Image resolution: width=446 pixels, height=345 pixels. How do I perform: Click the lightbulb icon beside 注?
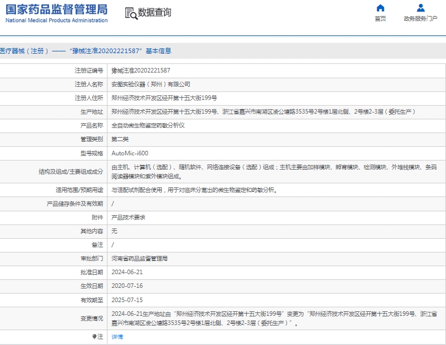pyautogui.click(x=94, y=336)
